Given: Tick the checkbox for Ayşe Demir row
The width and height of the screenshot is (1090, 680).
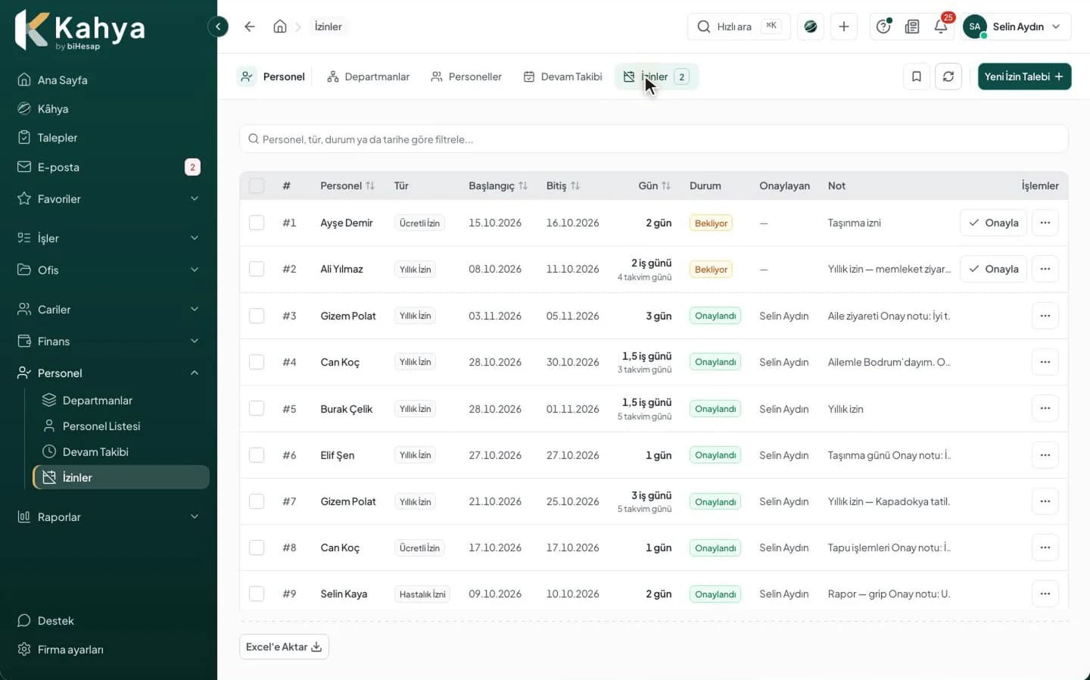Looking at the screenshot, I should 257,223.
